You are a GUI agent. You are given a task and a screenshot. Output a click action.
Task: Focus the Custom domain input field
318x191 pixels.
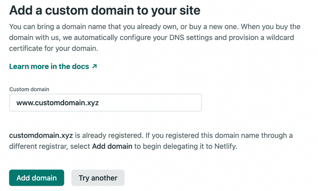(x=105, y=103)
